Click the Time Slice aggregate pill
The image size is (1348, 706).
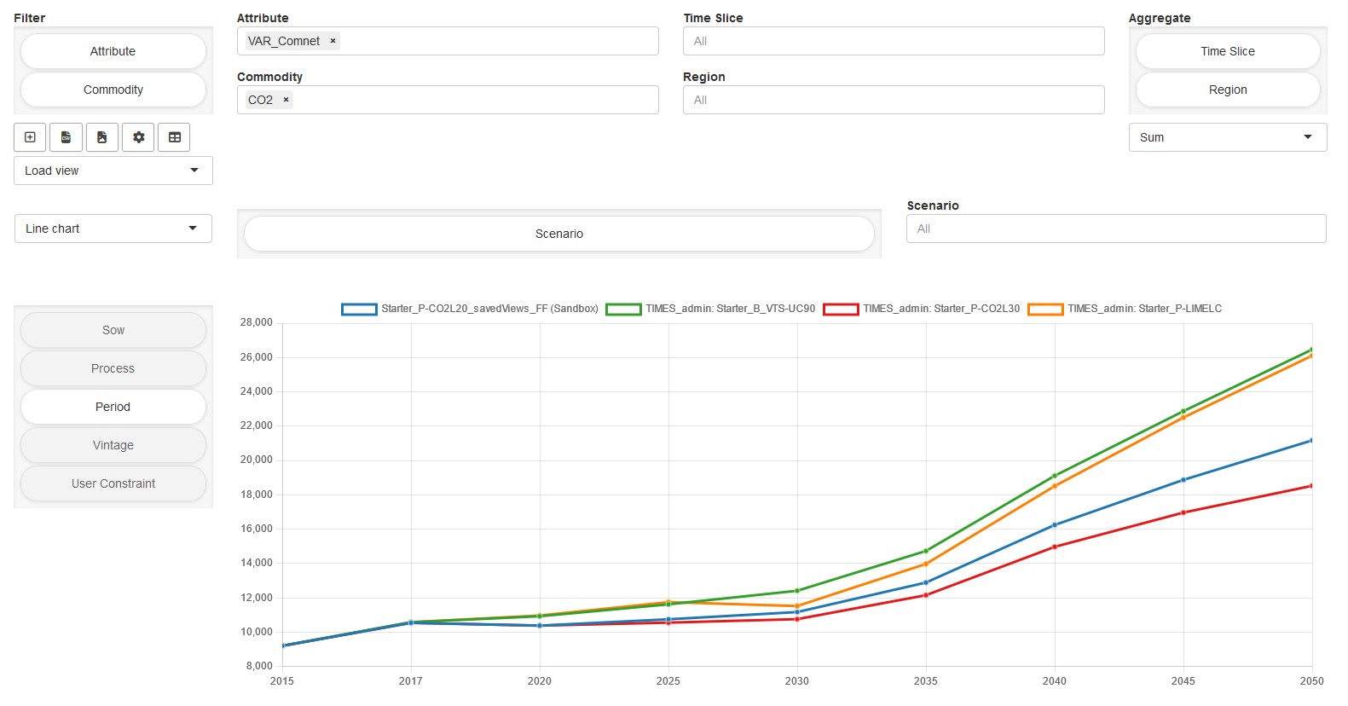(1227, 51)
